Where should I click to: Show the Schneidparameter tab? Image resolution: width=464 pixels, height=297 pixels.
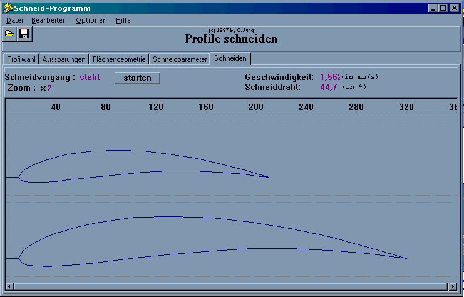[x=180, y=59]
